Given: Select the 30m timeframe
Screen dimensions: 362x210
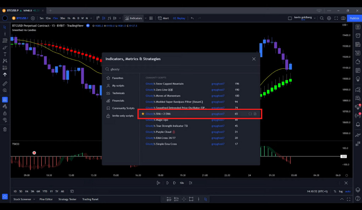Looking at the screenshot, I should [62, 18].
